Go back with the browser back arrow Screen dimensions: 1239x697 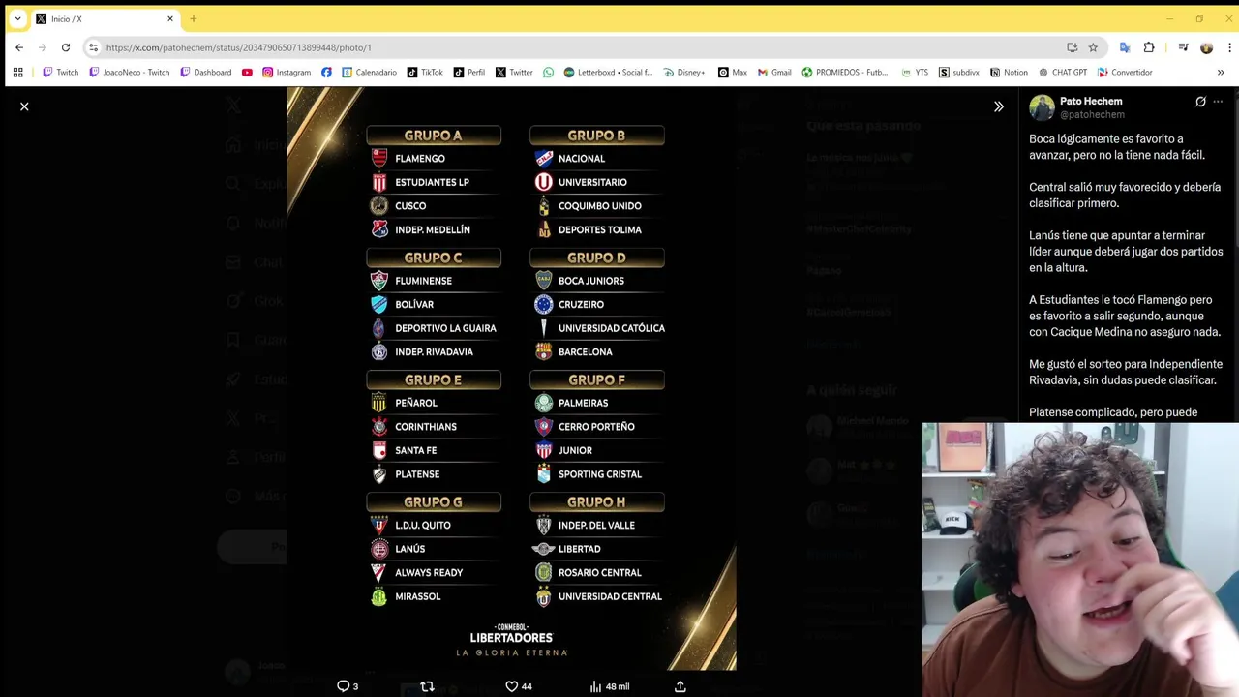click(19, 47)
